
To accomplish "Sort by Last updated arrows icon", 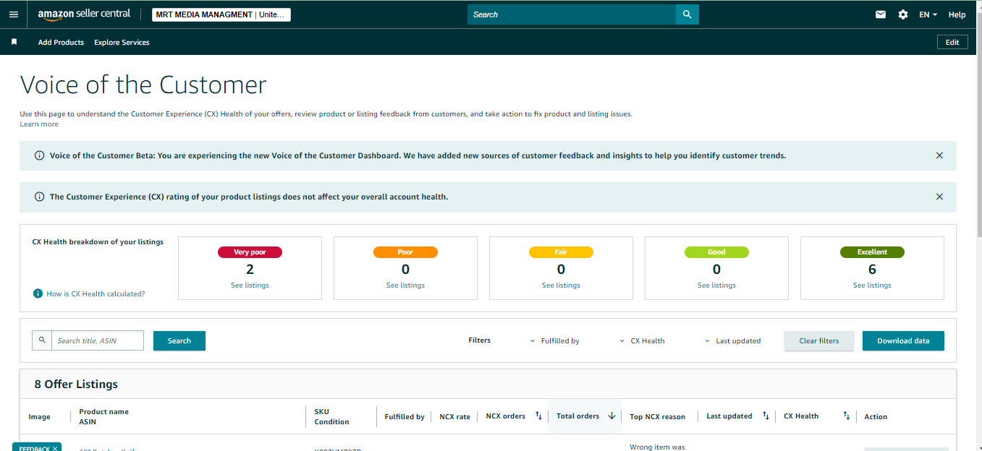I will [x=766, y=416].
